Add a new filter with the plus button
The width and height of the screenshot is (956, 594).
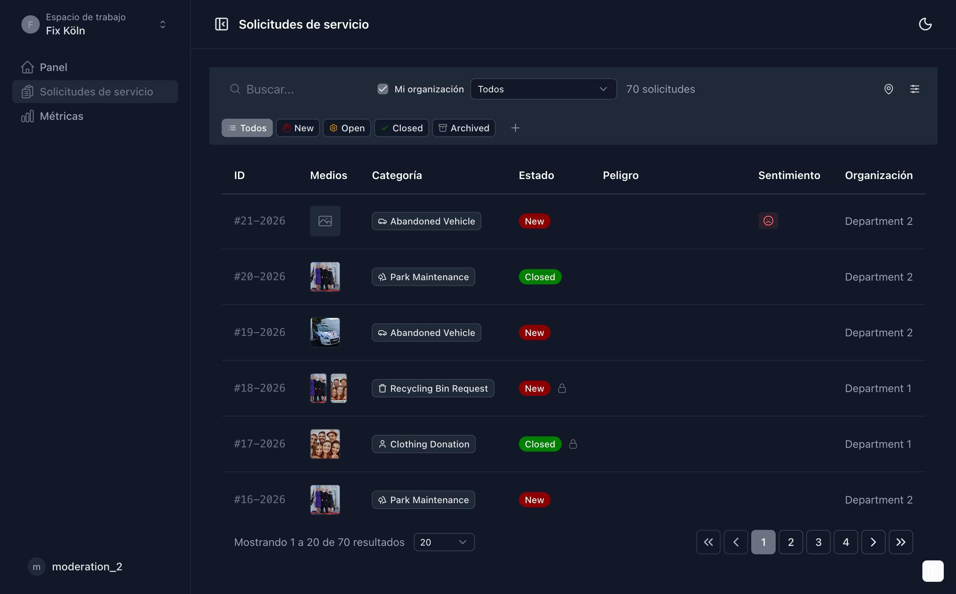515,128
